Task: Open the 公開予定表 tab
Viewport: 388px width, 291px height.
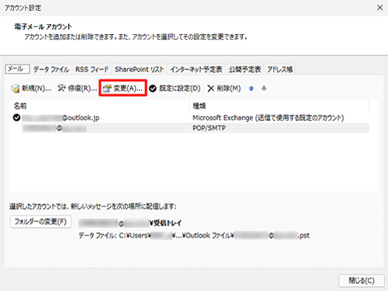Action: tap(244, 69)
